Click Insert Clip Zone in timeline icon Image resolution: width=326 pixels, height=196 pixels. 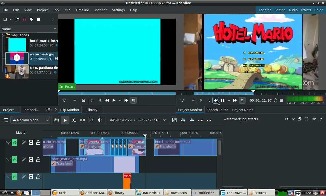pyautogui.click(x=183, y=120)
